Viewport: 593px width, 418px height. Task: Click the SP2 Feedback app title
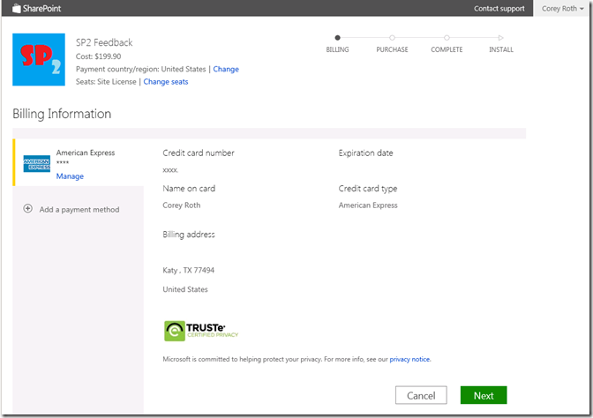click(104, 42)
